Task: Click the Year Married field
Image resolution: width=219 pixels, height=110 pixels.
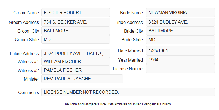Action: click(x=180, y=60)
